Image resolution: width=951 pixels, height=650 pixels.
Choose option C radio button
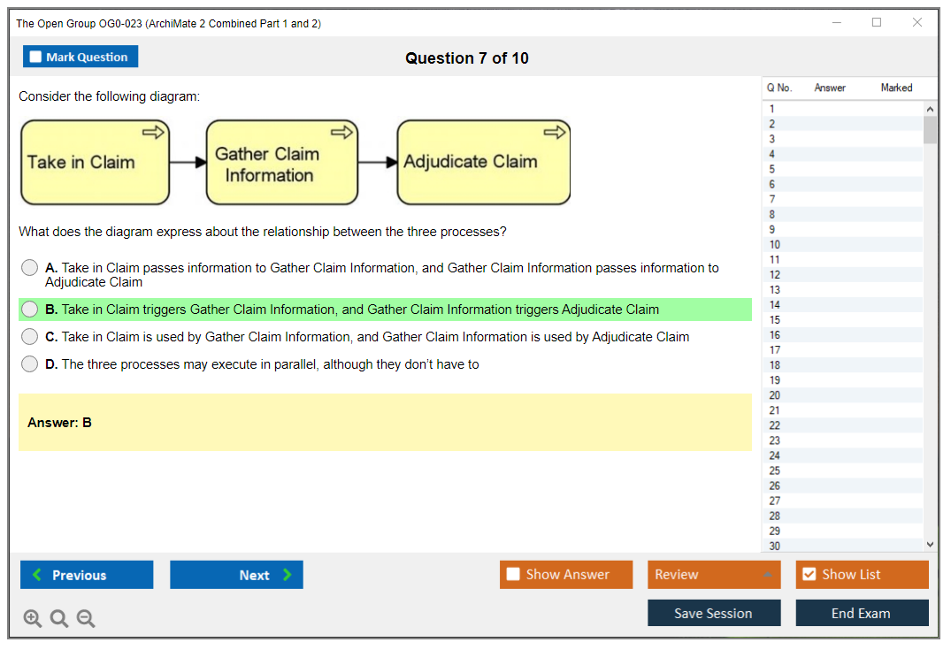tap(30, 337)
